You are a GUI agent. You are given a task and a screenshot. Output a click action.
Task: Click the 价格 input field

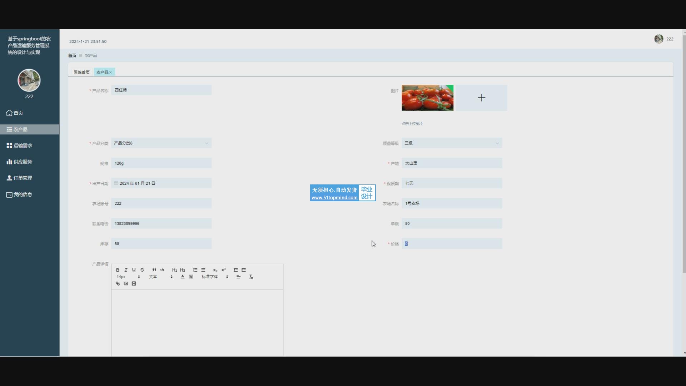pos(452,243)
